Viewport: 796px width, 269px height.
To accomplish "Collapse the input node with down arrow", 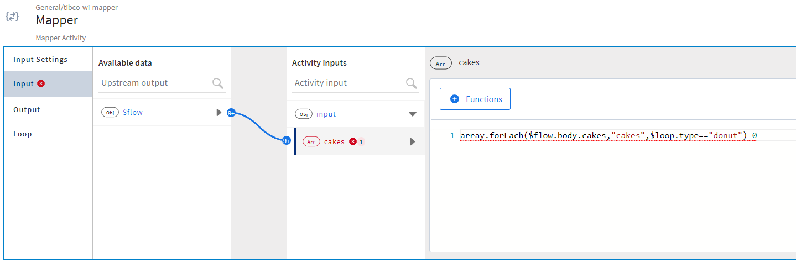I will click(x=412, y=114).
